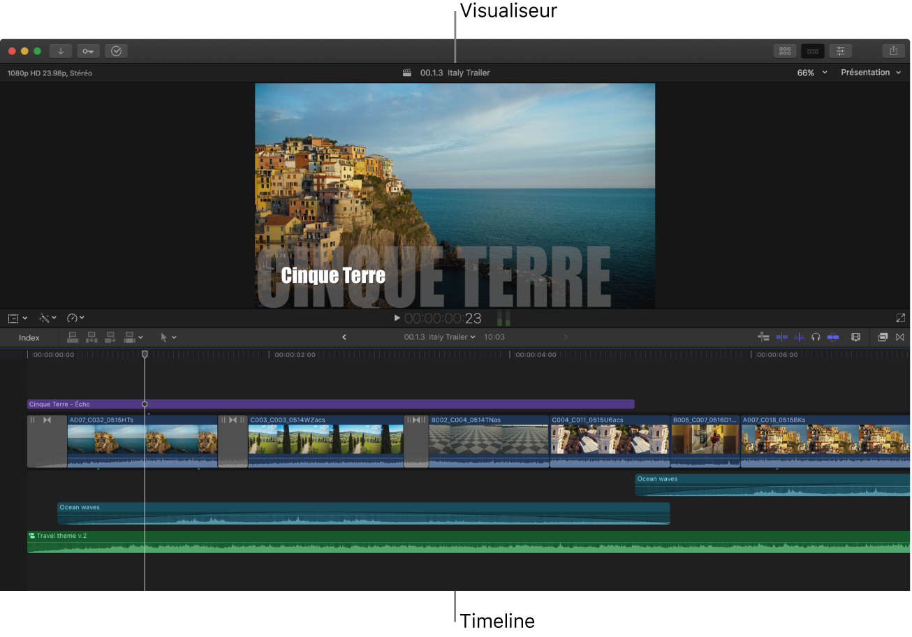Open the arrow tool selection dropdown
The image size is (912, 637).
coord(168,337)
